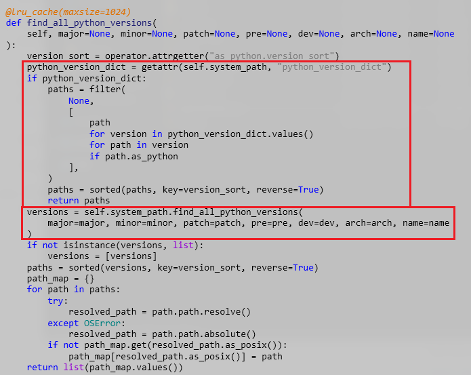Click 'return list(path_map.values())' line
The image size is (471, 375).
[105, 368]
